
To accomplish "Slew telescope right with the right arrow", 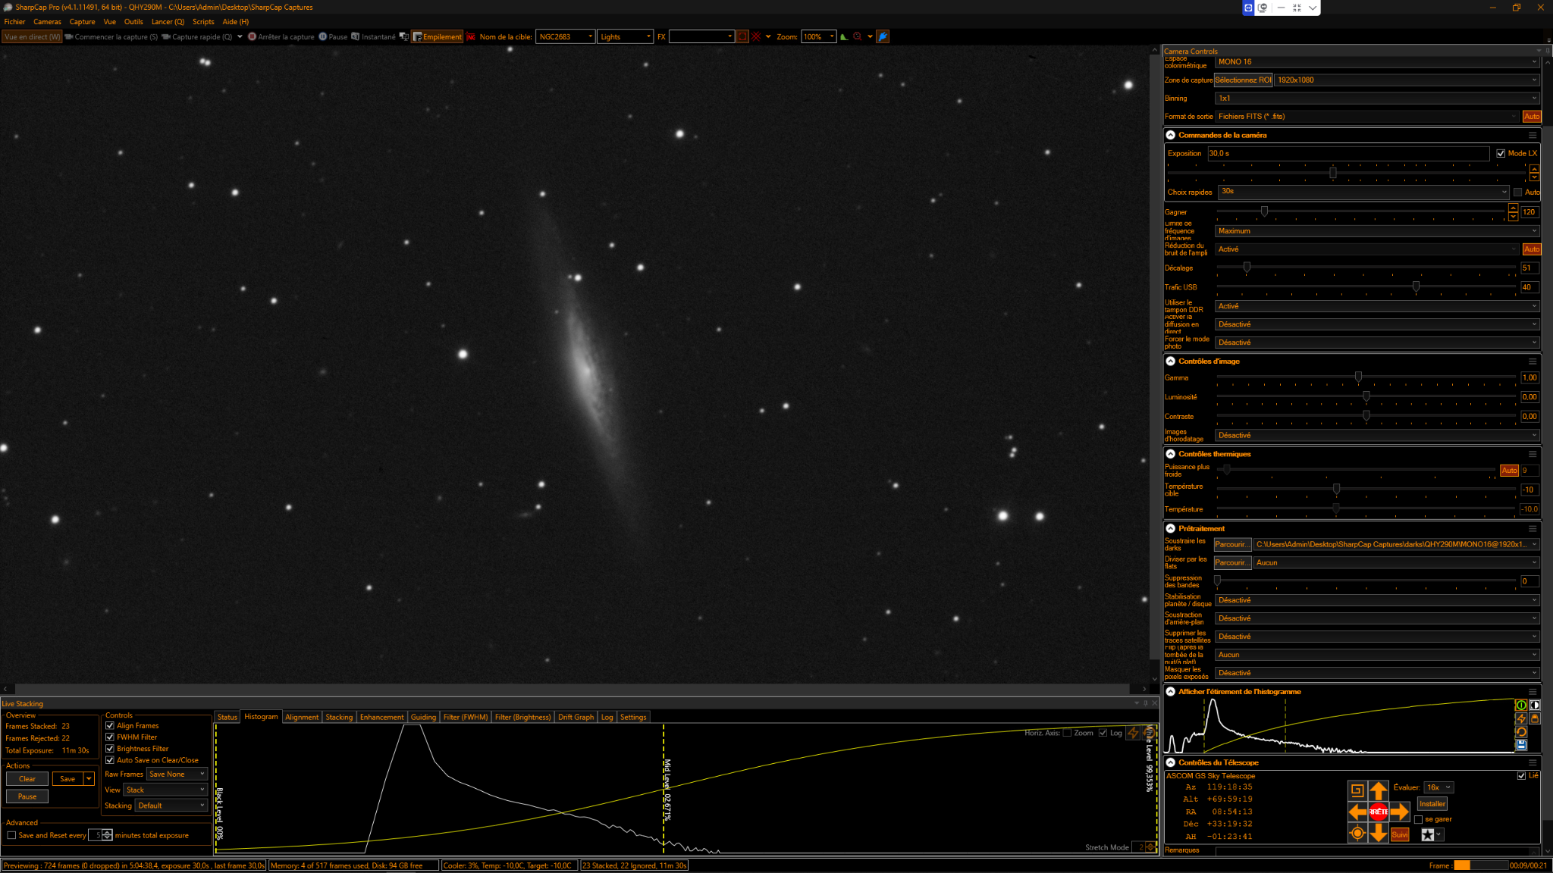I will pos(1400,812).
